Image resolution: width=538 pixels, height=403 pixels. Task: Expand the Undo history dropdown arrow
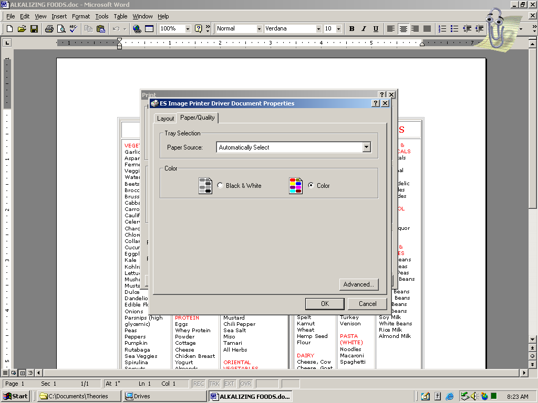coord(125,29)
